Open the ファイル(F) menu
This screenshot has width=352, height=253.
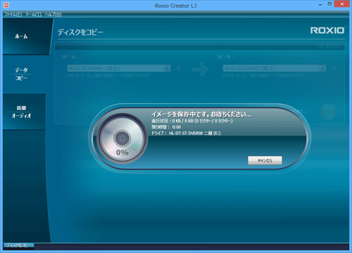pos(13,15)
